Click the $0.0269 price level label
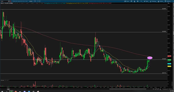Image resolution: width=174 pixels, height=92 pixels. (164, 59)
